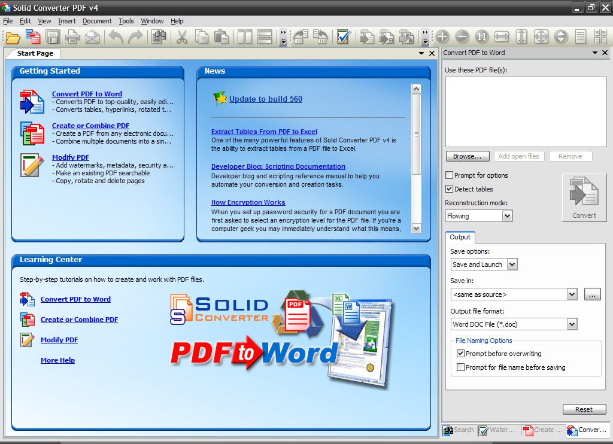Click the checkmark document toolbar icon
Viewport: 613px width, 444px height.
click(x=343, y=37)
